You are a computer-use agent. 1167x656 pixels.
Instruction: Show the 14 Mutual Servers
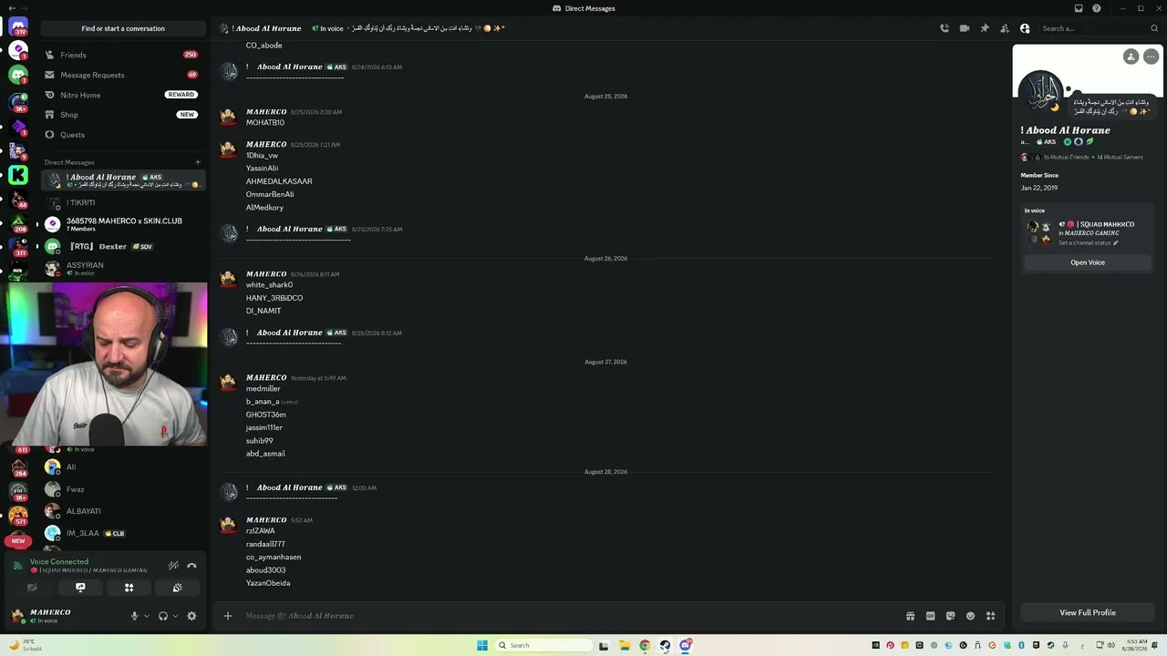click(1120, 157)
